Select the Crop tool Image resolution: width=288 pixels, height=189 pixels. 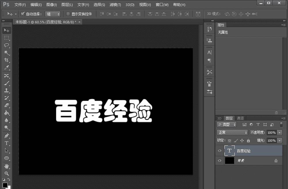point(7,60)
